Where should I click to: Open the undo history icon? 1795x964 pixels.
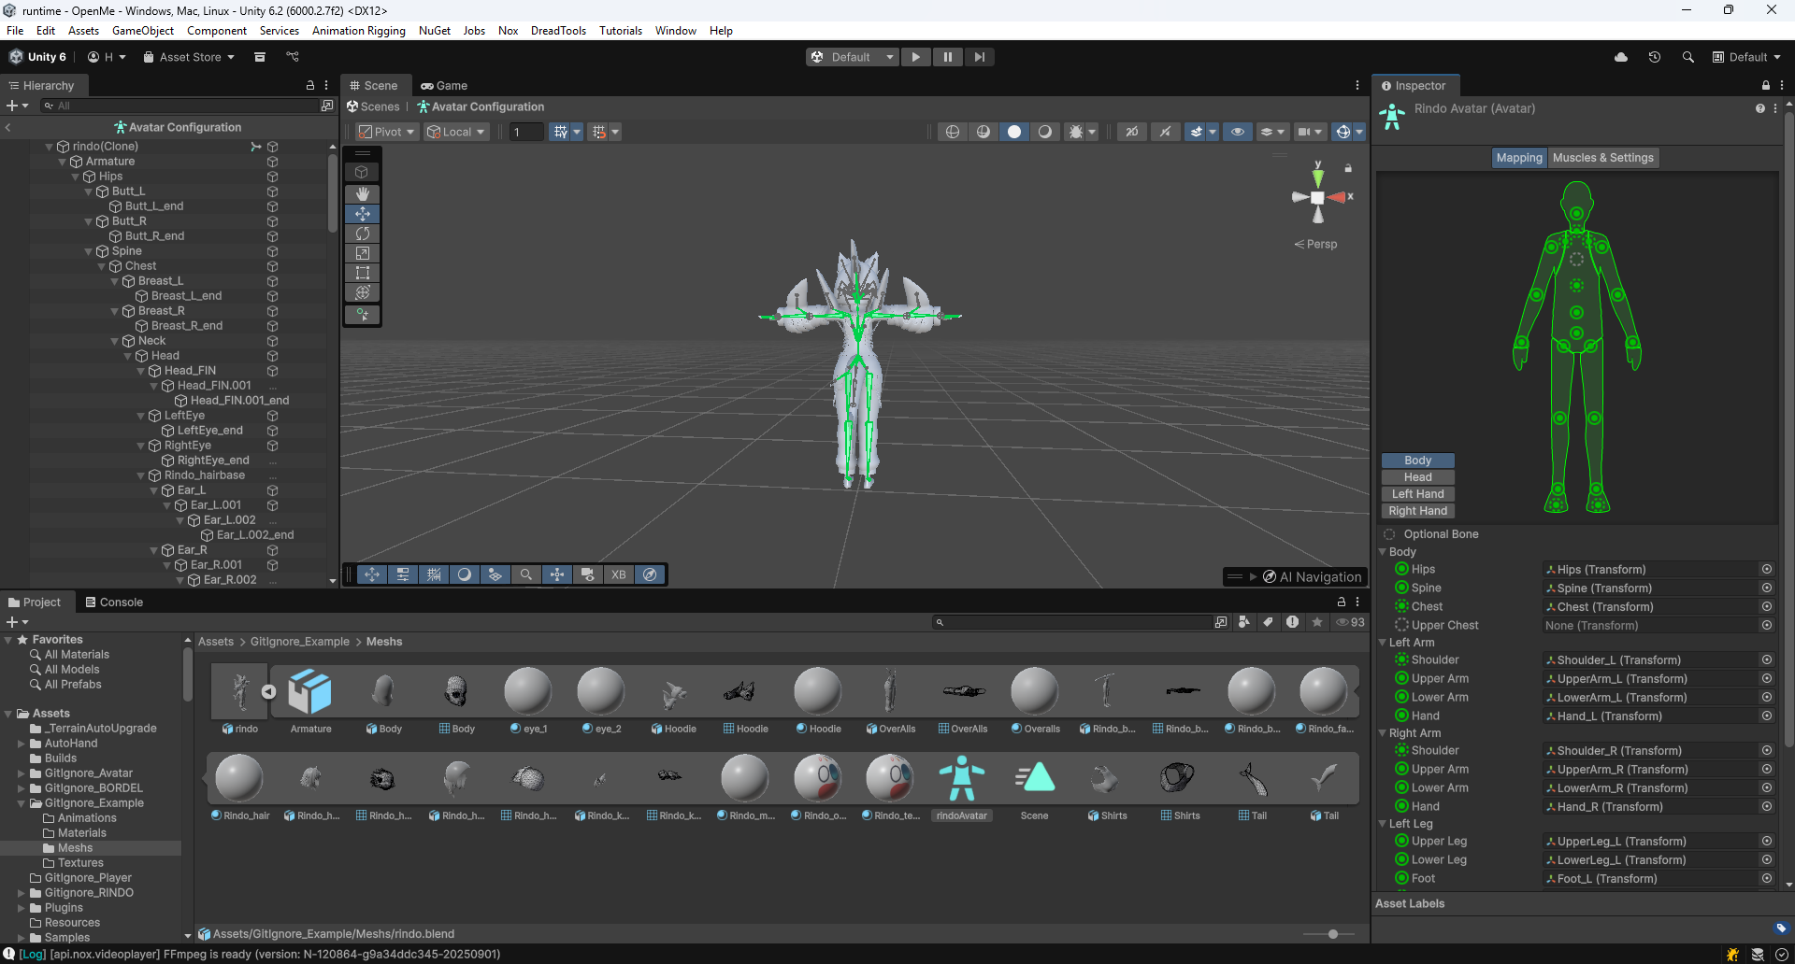1654,57
